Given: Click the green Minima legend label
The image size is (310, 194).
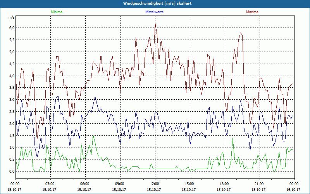Looking at the screenshot, I should click(57, 12).
